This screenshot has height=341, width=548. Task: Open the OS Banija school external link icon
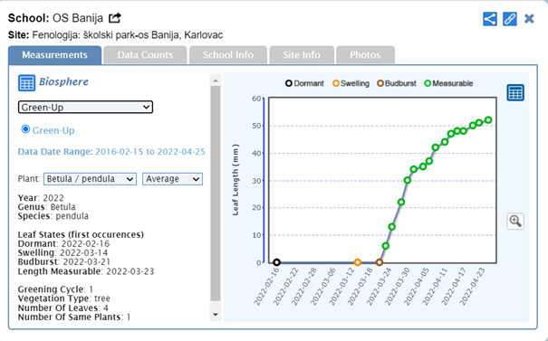[115, 18]
